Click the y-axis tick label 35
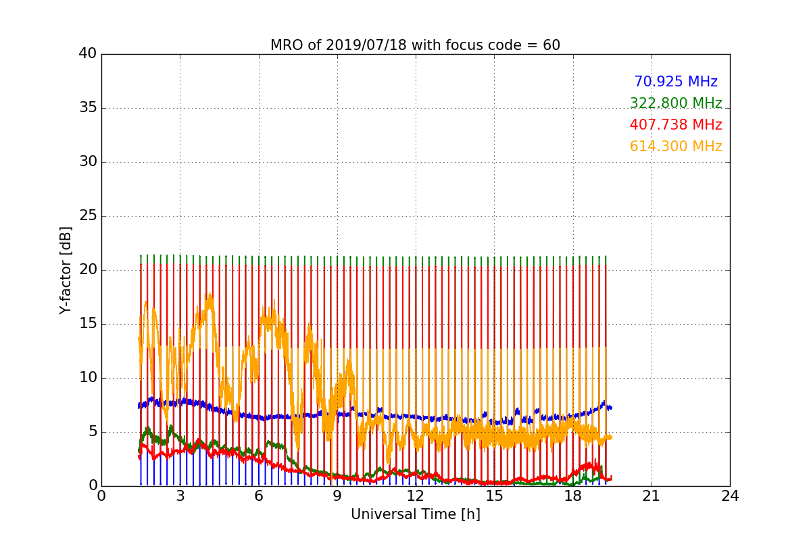Screen dimensions: 811x540 [x=87, y=108]
